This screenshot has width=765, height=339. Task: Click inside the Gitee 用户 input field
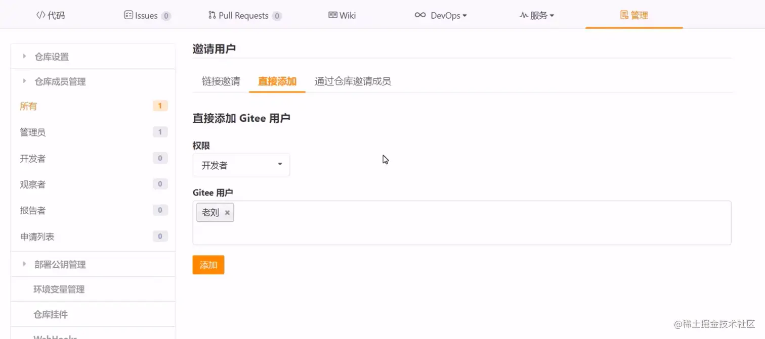point(462,223)
